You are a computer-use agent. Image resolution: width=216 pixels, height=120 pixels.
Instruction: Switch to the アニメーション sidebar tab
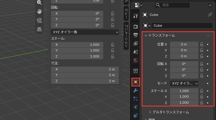click(x=126, y=36)
